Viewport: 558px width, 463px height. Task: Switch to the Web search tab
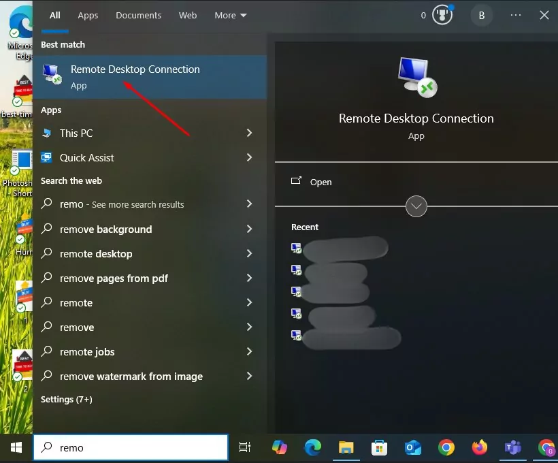coord(188,15)
